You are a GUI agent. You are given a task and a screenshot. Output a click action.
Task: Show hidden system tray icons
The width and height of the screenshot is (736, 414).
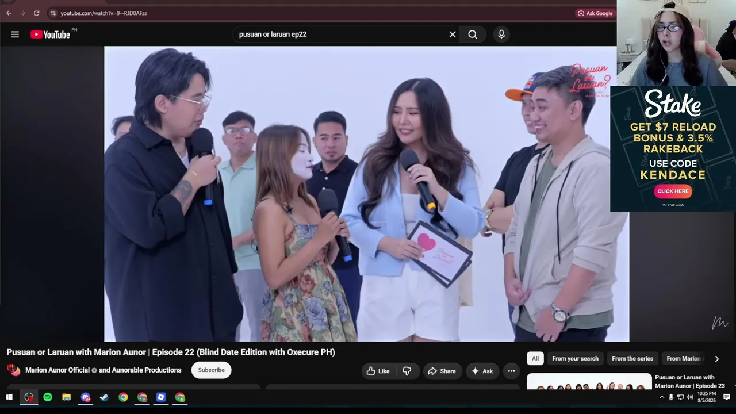click(662, 397)
